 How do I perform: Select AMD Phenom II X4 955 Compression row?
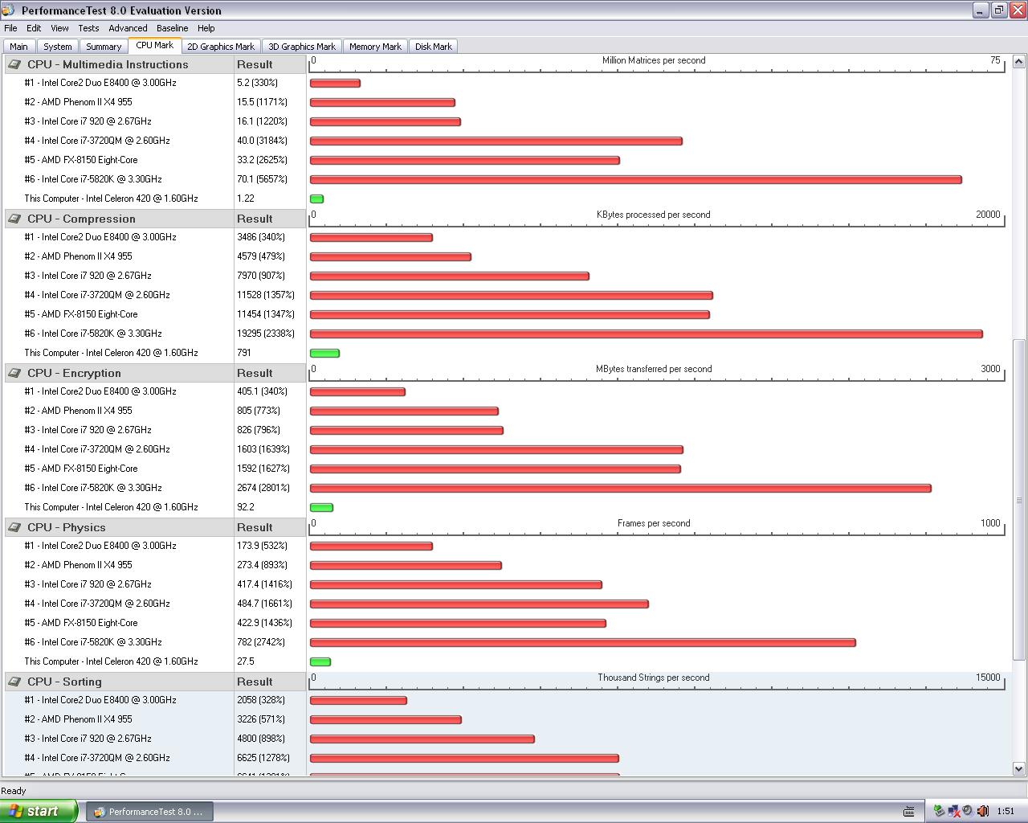click(78, 256)
